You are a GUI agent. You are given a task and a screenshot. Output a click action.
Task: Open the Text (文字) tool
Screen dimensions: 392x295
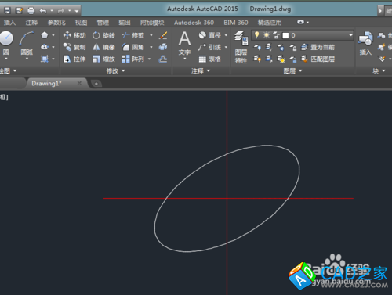[184, 43]
